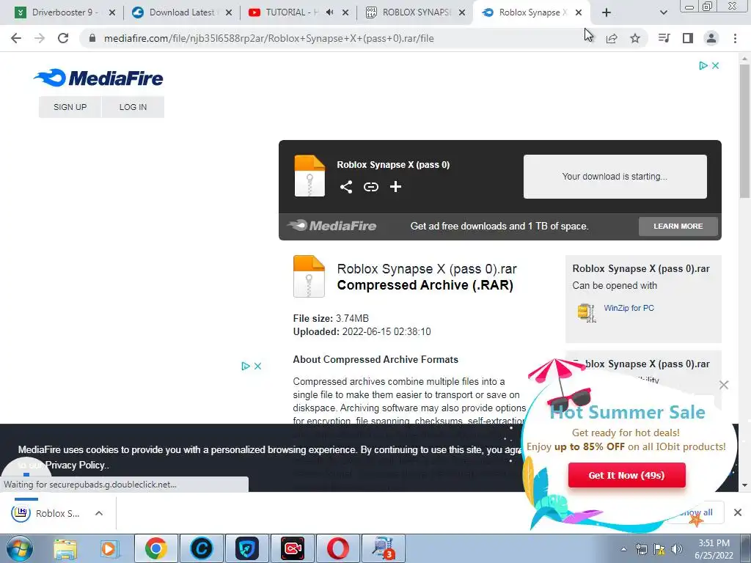This screenshot has width=751, height=563.
Task: Click the taskbar volume speaker icon
Action: [677, 548]
